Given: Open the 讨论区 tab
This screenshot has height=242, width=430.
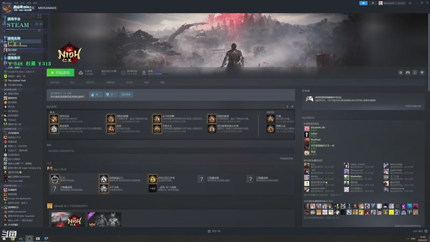Looking at the screenshot, I should pyautogui.click(x=130, y=82).
